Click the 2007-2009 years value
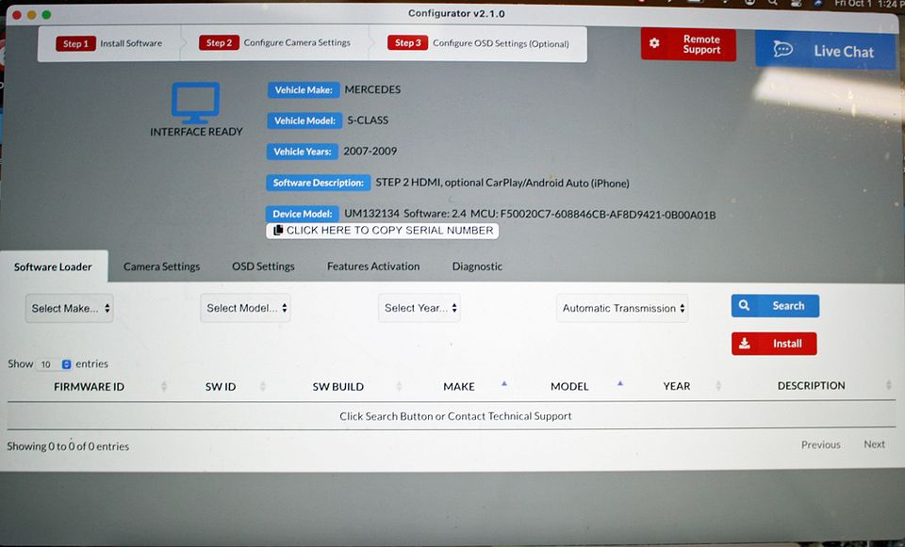Viewport: 905px width, 547px height. pyautogui.click(x=370, y=151)
